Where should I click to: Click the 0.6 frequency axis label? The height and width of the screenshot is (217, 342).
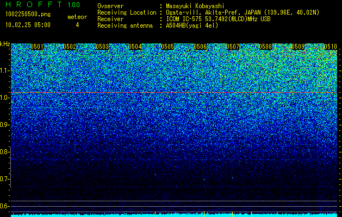[3, 206]
